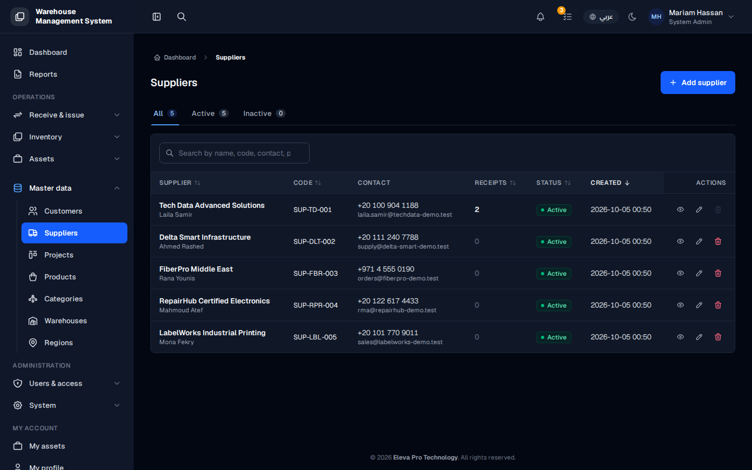View Delta Smart Infrastructure details
Viewport: 752px width, 470px height.
click(x=680, y=241)
